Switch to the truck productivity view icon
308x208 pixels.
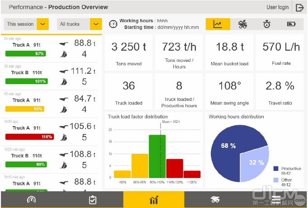click(x=242, y=24)
